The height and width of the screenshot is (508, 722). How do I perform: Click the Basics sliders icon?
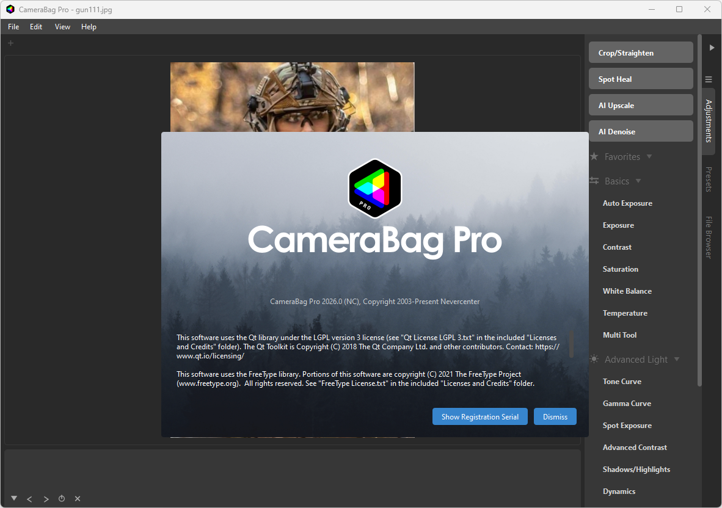pos(594,181)
